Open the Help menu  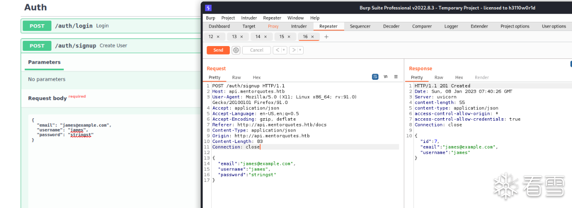[x=315, y=18]
